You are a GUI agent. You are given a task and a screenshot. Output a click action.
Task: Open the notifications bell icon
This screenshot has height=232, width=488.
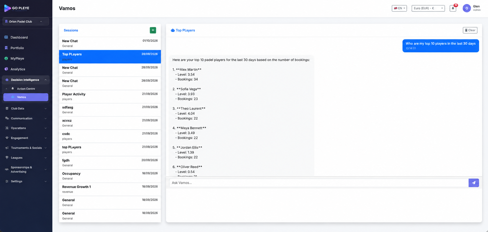coord(453,8)
